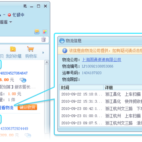The height and width of the screenshot is (142, 142).
Task: Select row 2010-09-22 15:31 浙江昌化
Action: point(101,101)
